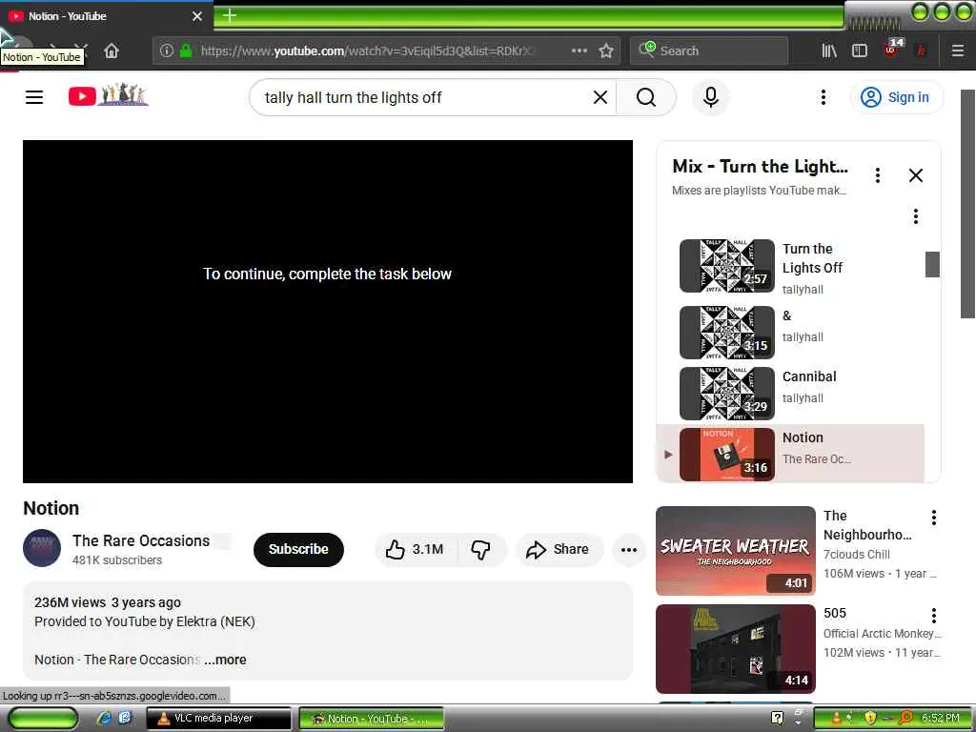Focus the YouTube search field

click(x=423, y=97)
